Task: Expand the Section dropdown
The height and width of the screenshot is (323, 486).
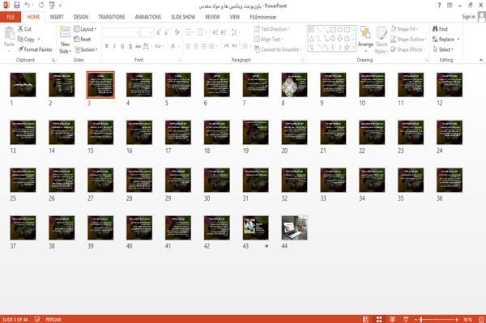Action: [x=86, y=49]
